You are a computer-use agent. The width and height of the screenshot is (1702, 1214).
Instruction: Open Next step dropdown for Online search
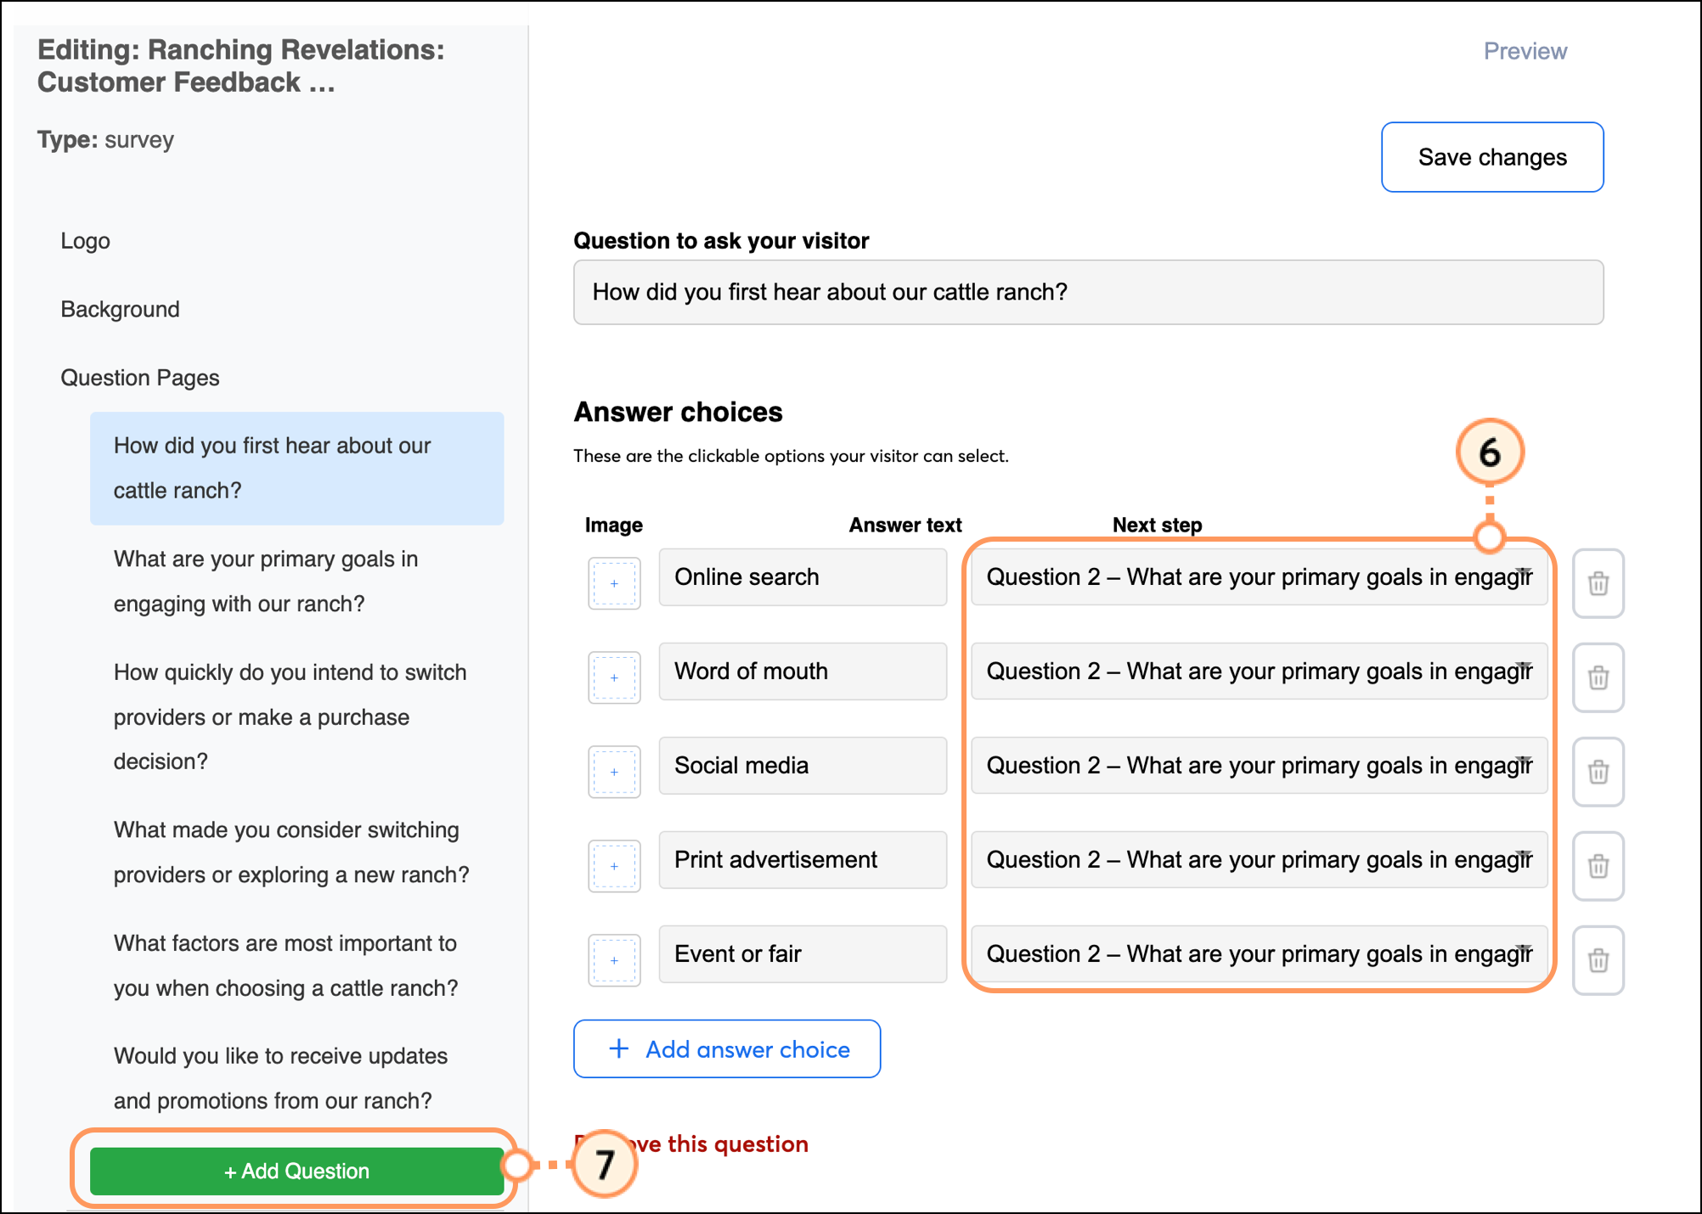[1259, 577]
